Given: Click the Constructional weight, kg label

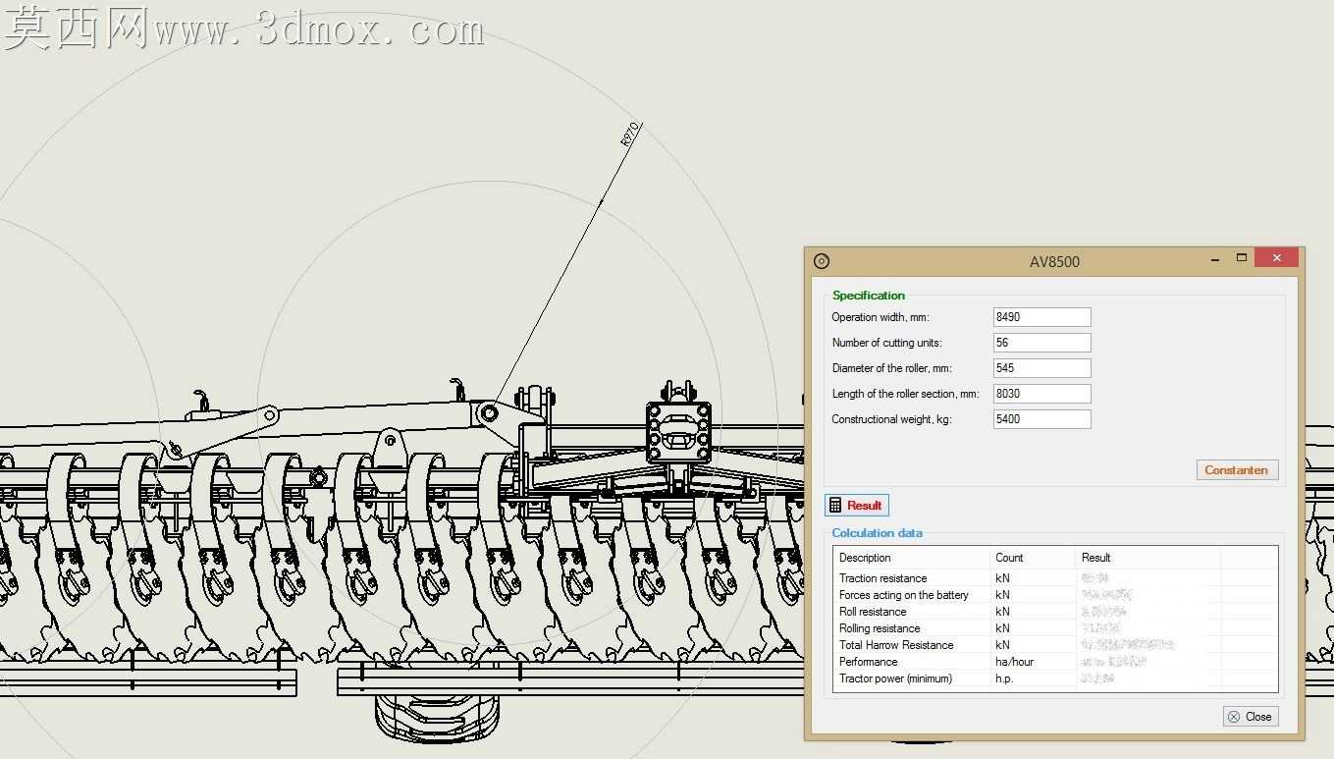Looking at the screenshot, I should [x=891, y=419].
